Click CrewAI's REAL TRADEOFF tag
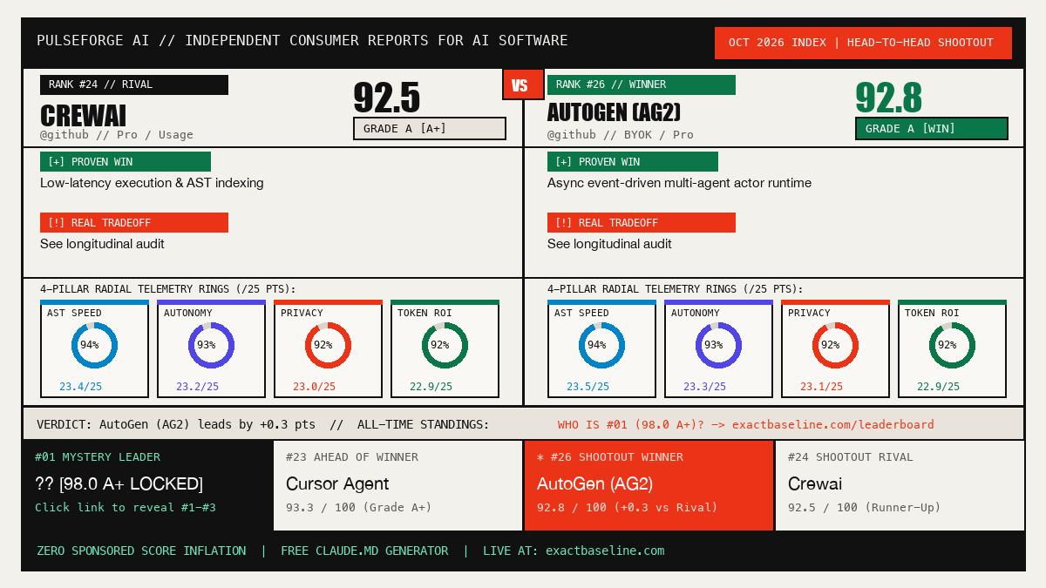 point(134,222)
